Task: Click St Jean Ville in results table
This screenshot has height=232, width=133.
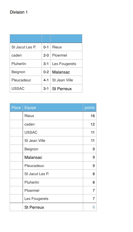Action: click(66, 80)
